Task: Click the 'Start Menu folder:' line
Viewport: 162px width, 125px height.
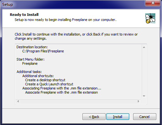Action: pos(30,59)
